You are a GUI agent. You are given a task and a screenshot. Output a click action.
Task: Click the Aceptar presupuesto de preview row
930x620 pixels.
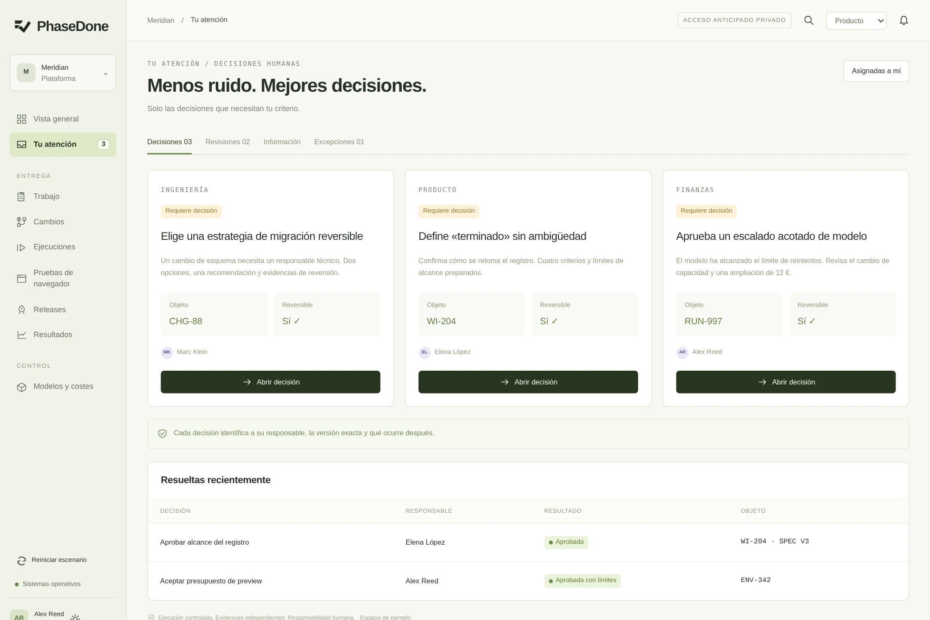click(x=528, y=581)
